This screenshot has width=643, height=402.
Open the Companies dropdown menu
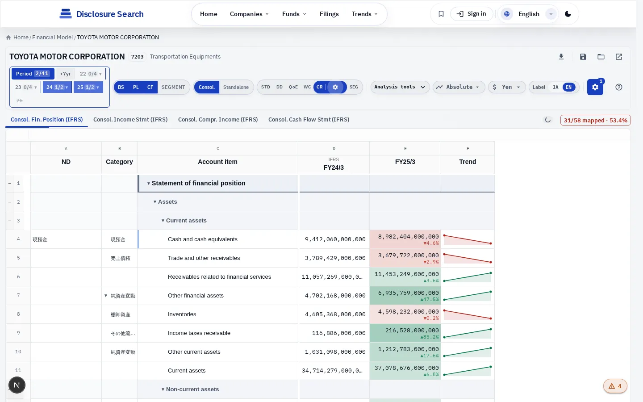pos(249,14)
